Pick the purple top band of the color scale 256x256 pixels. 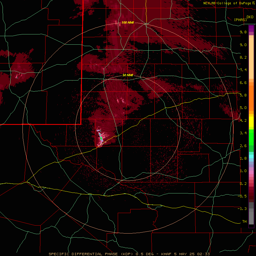point(251,28)
